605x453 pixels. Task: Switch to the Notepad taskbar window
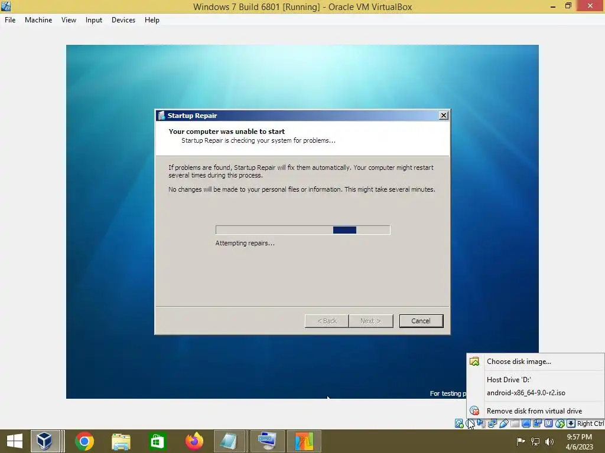coord(230,441)
